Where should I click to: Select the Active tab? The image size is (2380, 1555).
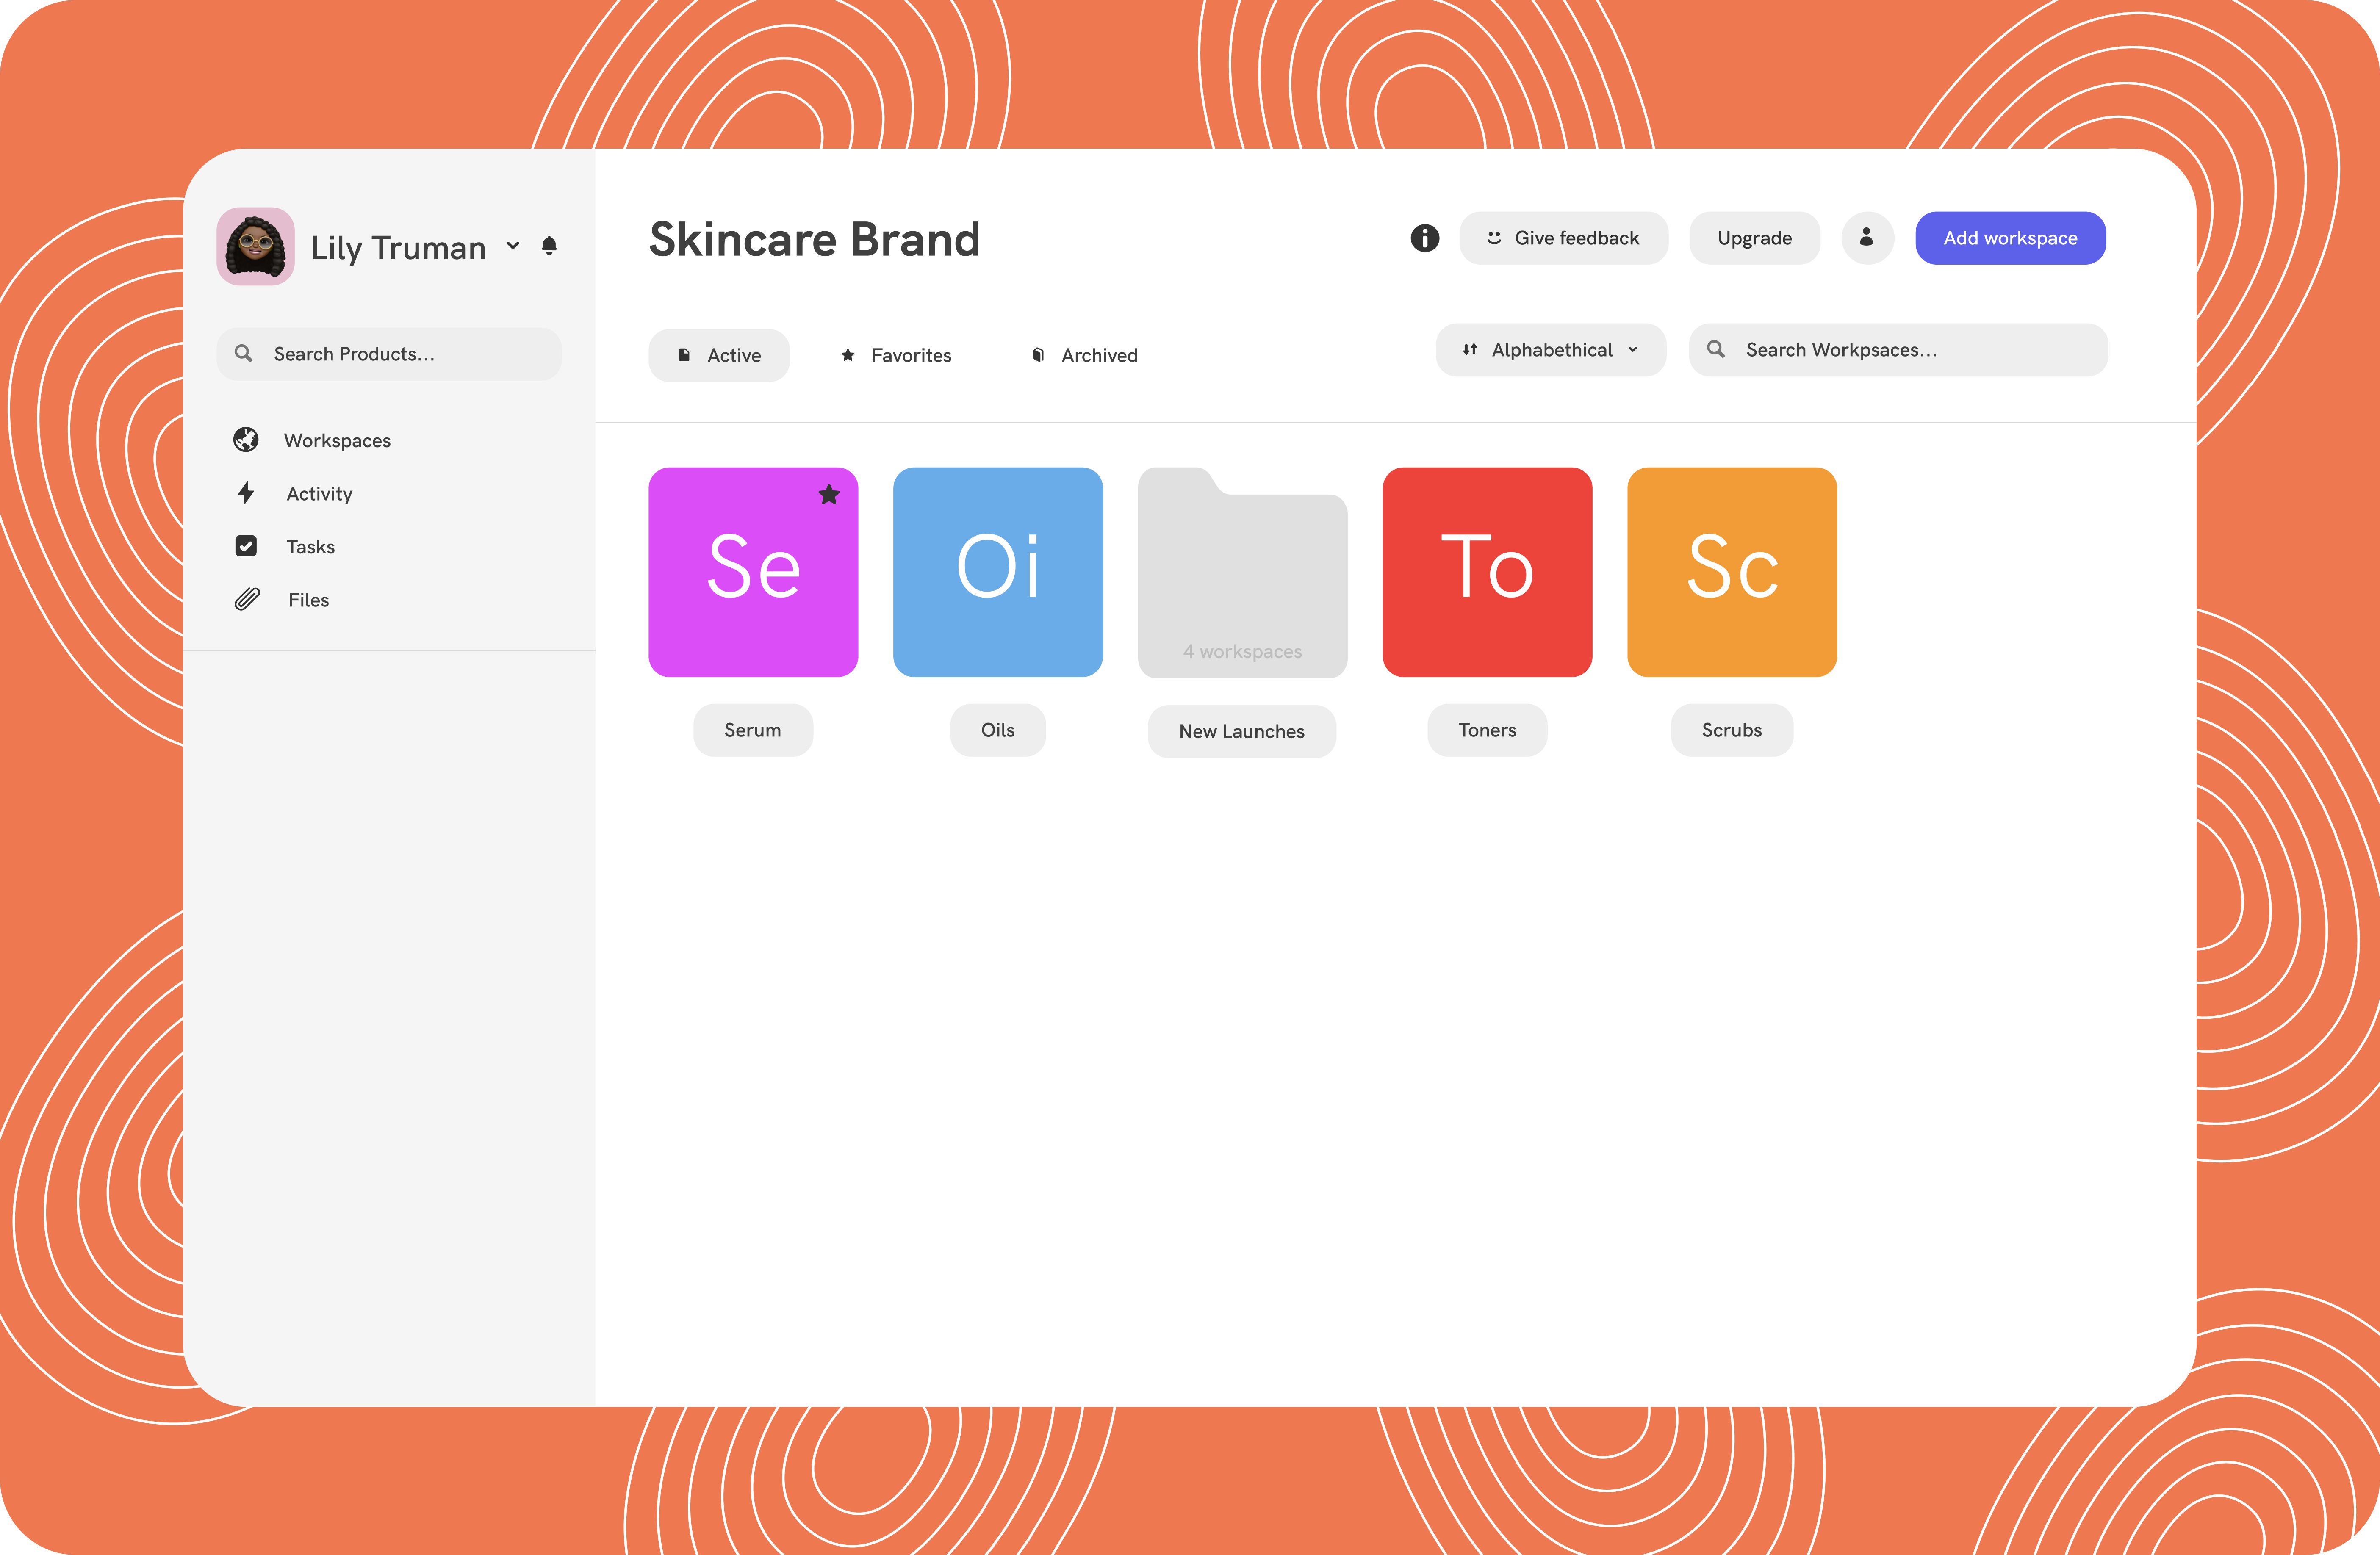coord(719,355)
